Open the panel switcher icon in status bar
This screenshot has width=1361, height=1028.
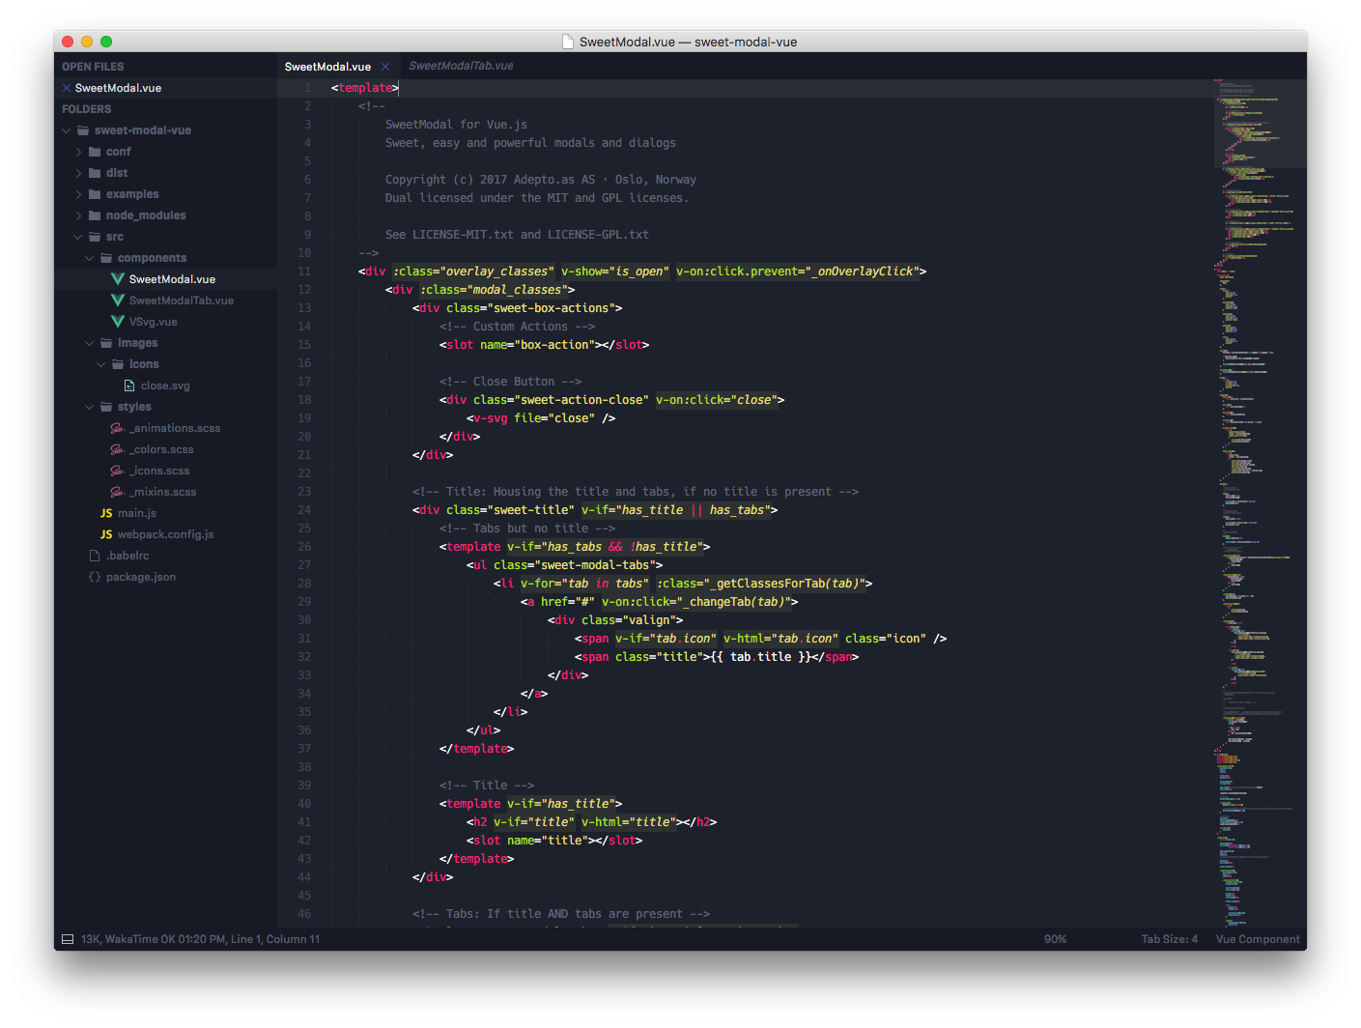point(68,939)
